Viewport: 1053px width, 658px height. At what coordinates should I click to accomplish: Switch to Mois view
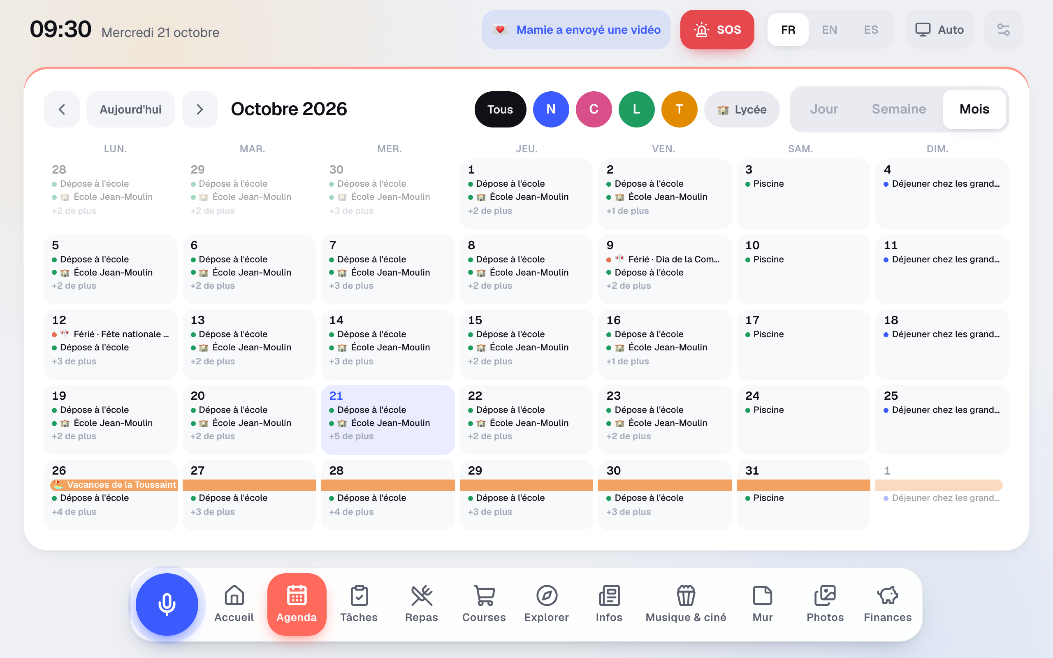974,109
